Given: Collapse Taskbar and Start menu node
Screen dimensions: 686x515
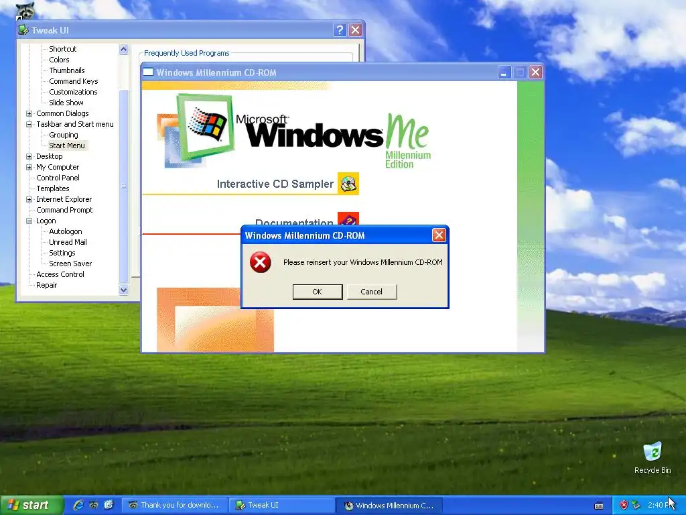Looking at the screenshot, I should (29, 124).
